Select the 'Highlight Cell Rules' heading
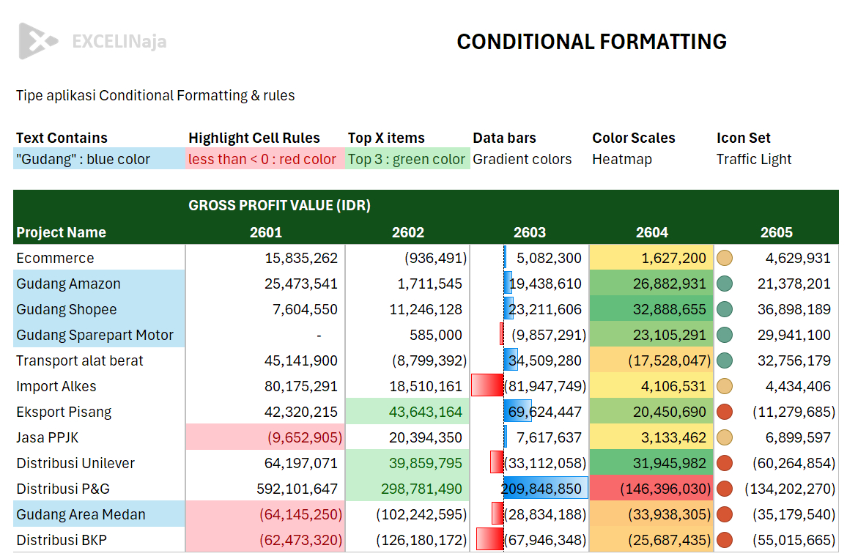 [254, 138]
